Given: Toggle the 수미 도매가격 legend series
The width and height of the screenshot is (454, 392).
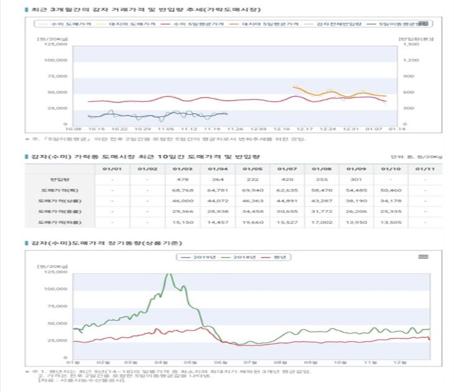Looking at the screenshot, I should [63, 24].
